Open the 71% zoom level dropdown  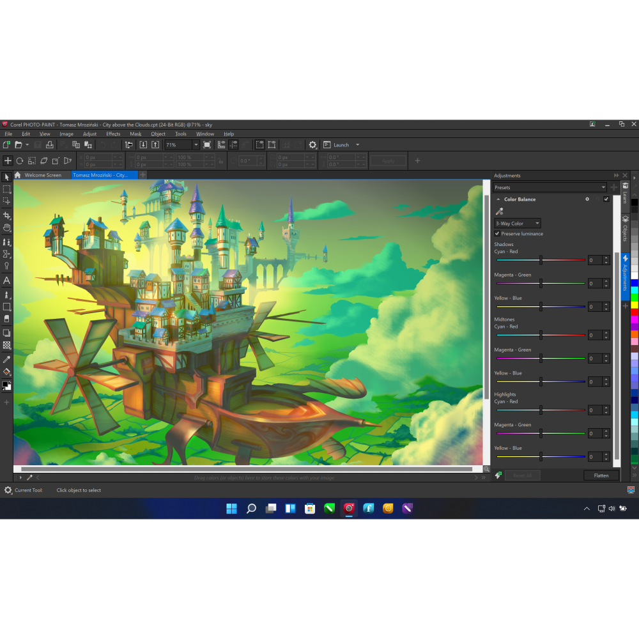coord(196,144)
